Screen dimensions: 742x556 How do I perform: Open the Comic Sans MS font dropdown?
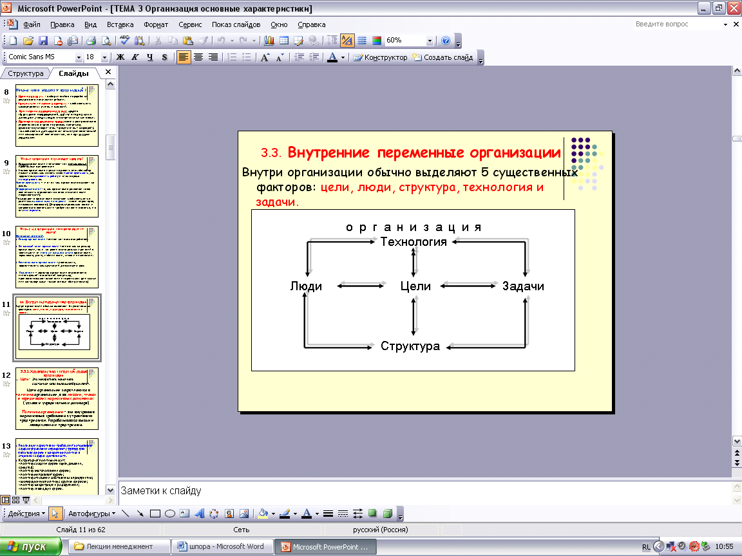tap(79, 57)
